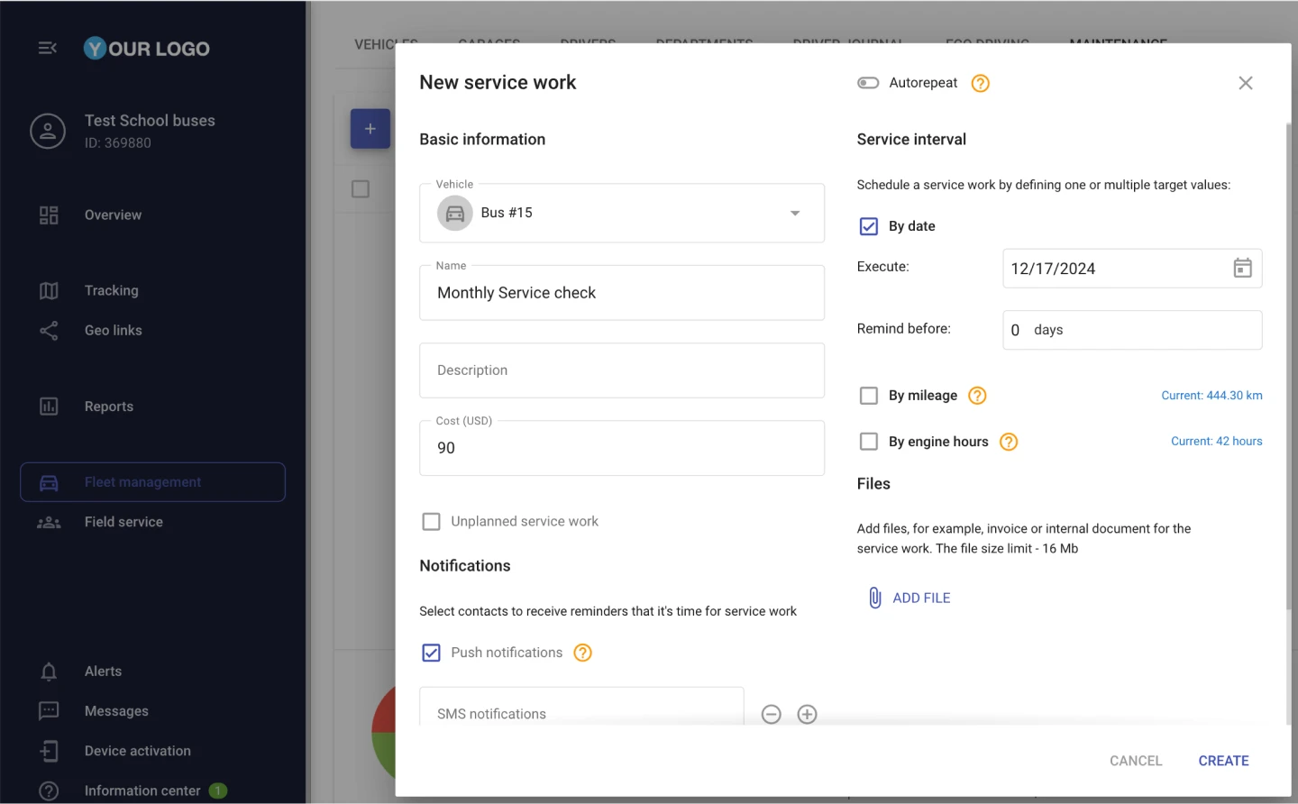The width and height of the screenshot is (1298, 804).
Task: Click the Autorepeat help question mark icon
Action: point(979,82)
